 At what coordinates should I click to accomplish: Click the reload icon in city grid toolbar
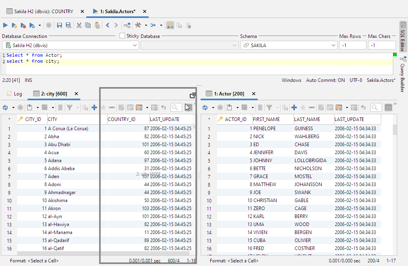[5, 107]
